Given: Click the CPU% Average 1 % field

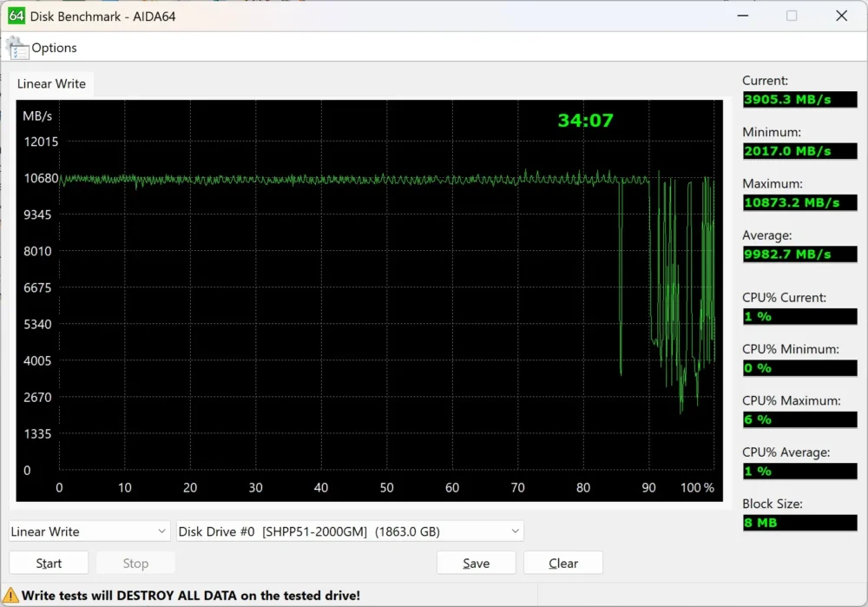Looking at the screenshot, I should click(x=799, y=472).
